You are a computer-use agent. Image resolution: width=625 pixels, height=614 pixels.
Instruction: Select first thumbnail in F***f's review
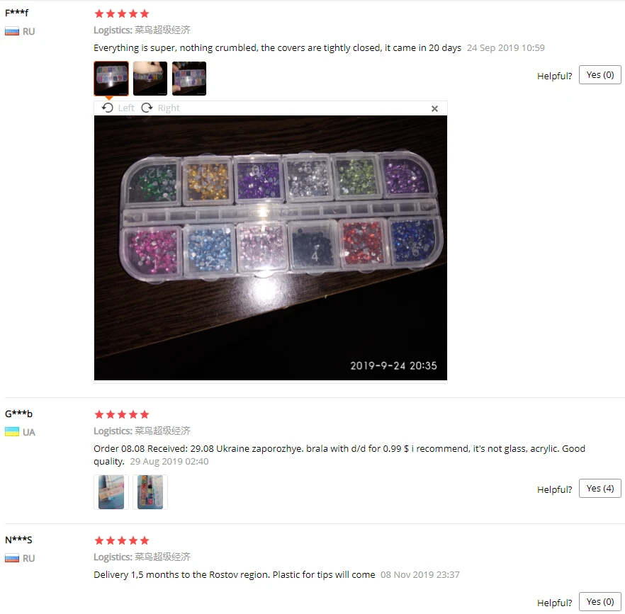[x=111, y=79]
